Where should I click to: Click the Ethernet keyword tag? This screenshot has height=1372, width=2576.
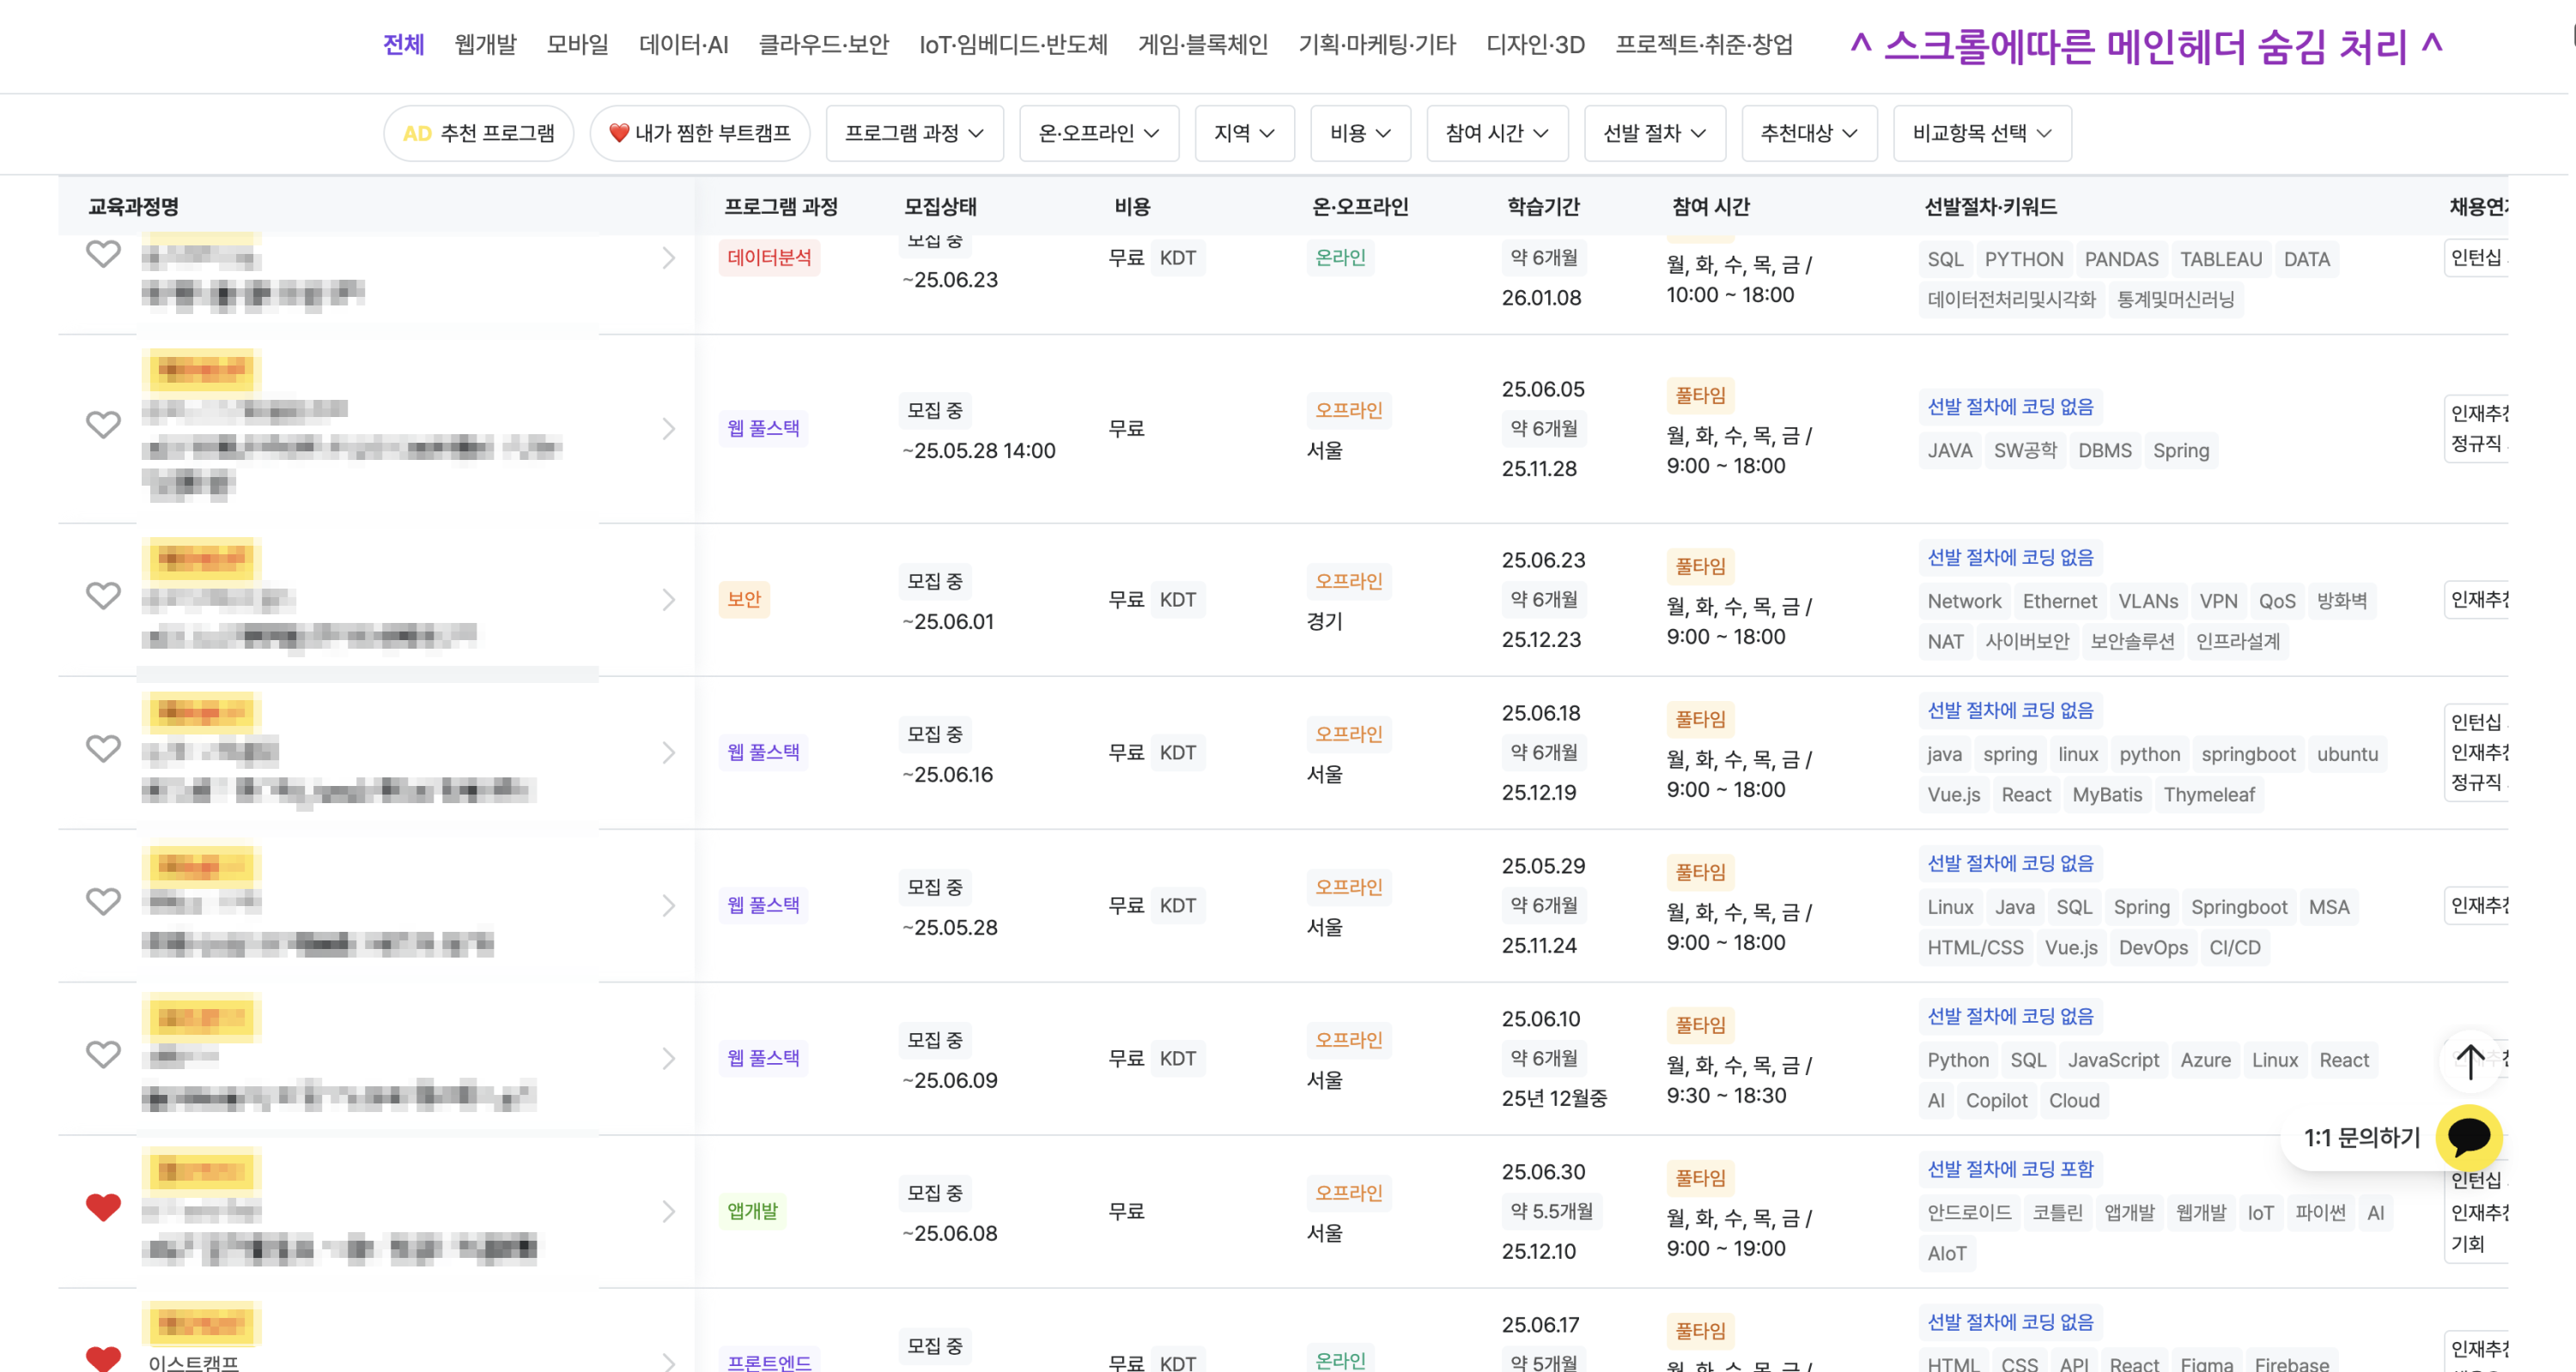click(2059, 601)
